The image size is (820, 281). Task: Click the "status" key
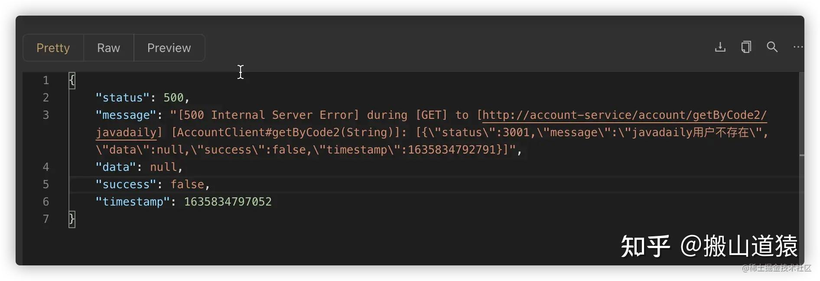[x=122, y=98]
